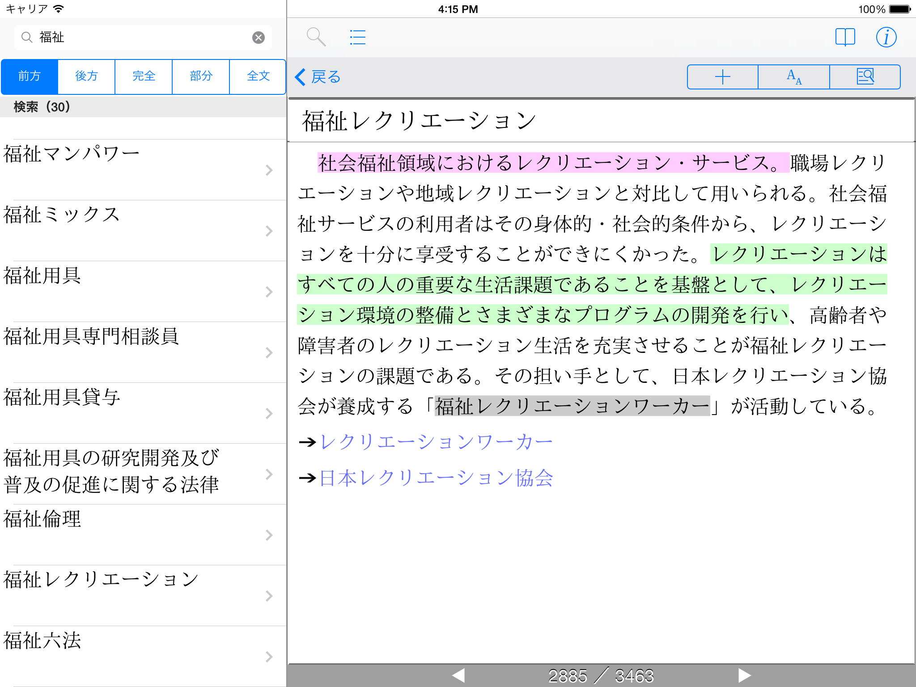Tap the info circle icon

(886, 37)
